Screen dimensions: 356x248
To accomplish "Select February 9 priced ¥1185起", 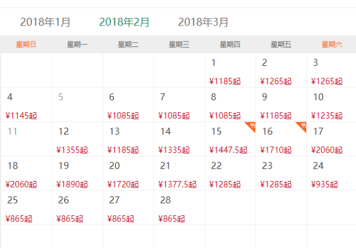I will tap(281, 105).
